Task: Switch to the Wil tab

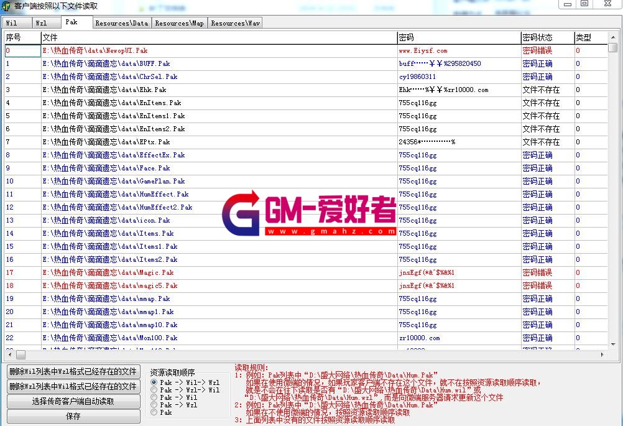Action: (x=17, y=23)
